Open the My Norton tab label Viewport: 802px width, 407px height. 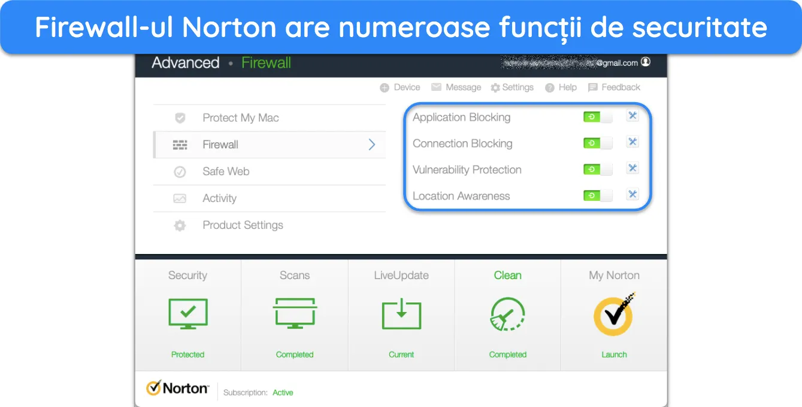coord(614,276)
